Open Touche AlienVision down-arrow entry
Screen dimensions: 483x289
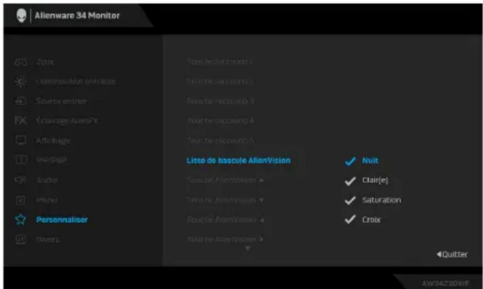[226, 200]
